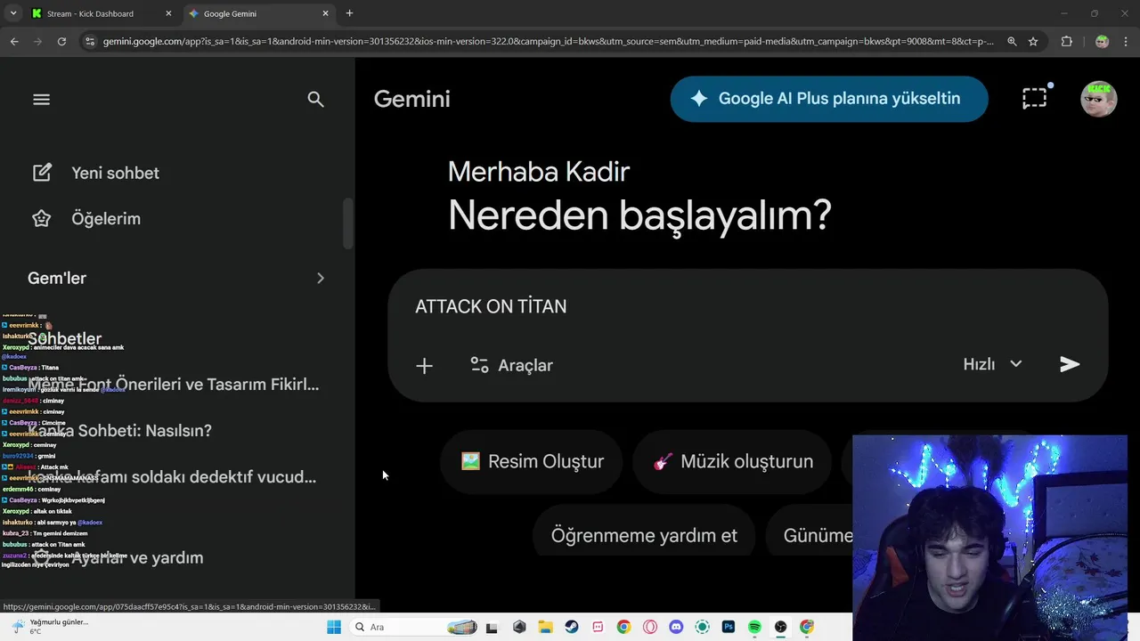Open Spotify from the taskbar
Image resolution: width=1140 pixels, height=641 pixels.
[754, 627]
